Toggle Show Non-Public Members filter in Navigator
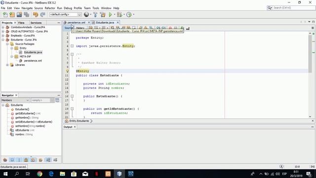 click(x=26, y=160)
